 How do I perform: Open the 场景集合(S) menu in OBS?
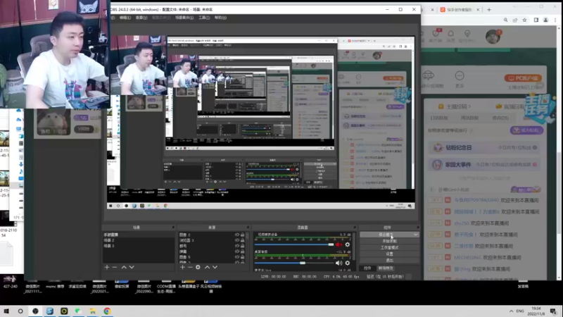tap(184, 18)
